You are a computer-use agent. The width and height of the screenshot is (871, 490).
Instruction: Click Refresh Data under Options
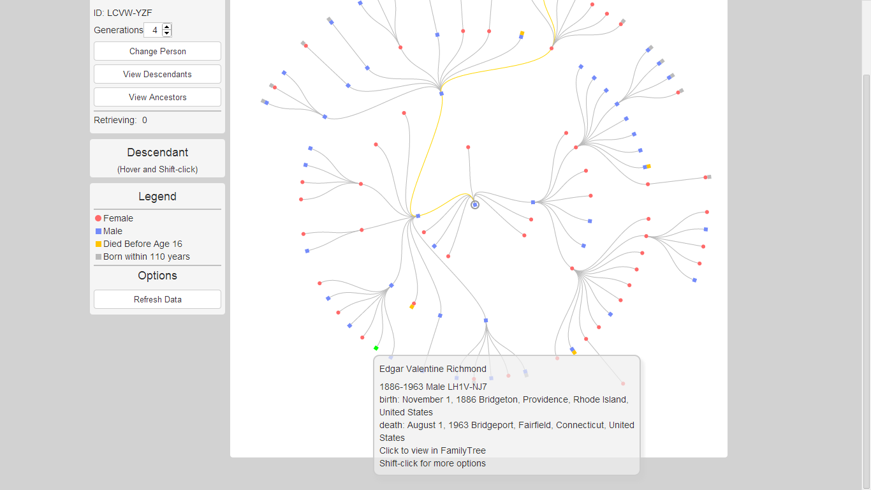pos(157,299)
